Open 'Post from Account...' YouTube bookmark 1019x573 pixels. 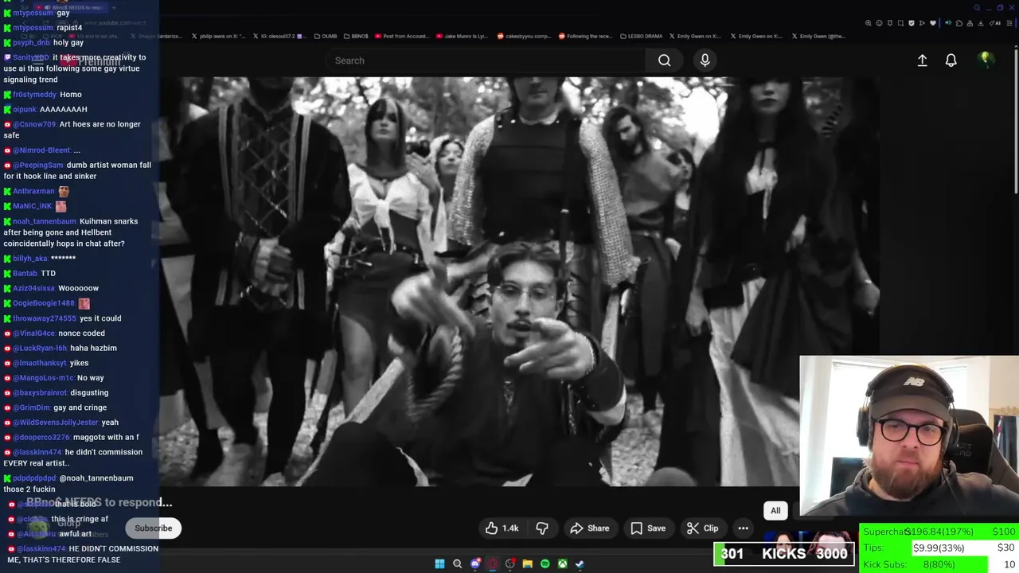402,36
